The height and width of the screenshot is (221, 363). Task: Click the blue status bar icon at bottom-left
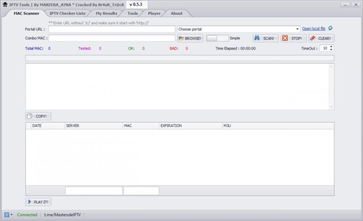pyautogui.click(x=7, y=215)
